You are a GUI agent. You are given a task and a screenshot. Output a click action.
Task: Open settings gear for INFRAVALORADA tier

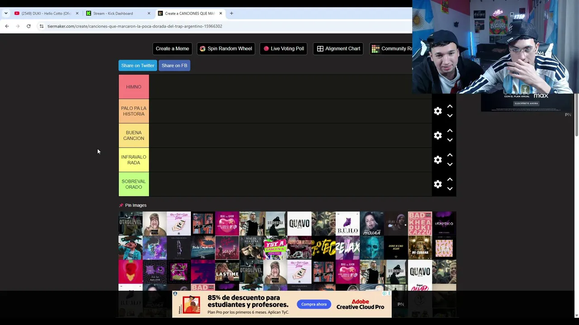click(x=437, y=160)
